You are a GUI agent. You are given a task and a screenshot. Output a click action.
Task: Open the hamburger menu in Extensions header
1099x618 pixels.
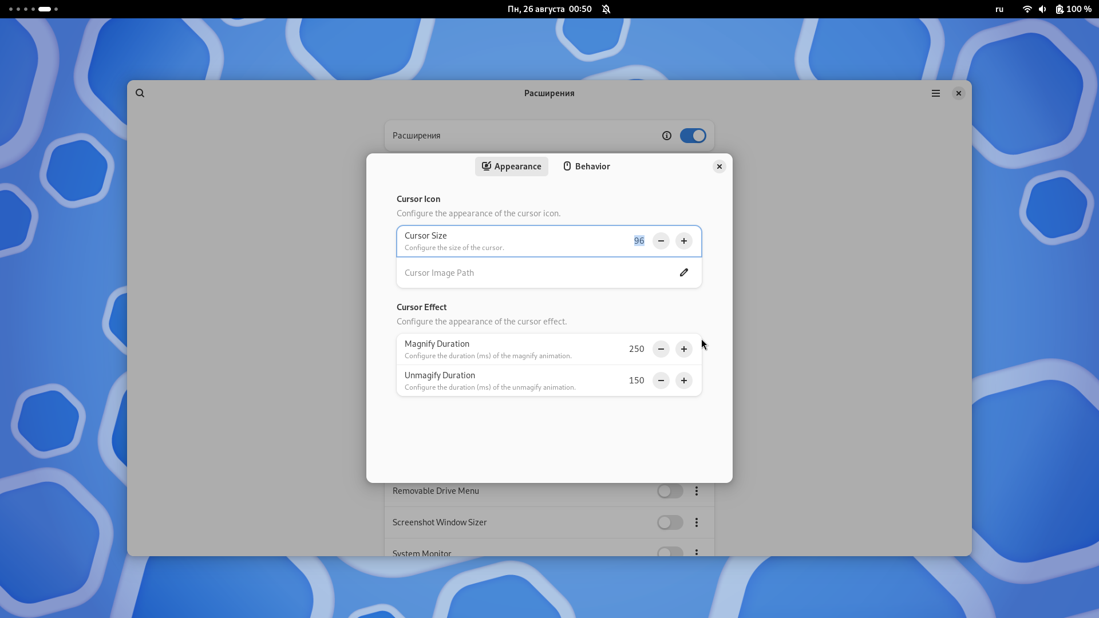[x=936, y=93]
